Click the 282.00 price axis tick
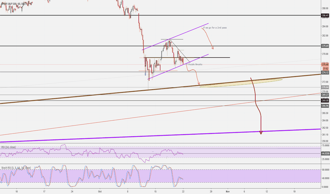Viewport: 330px width, 194px height. (x=325, y=36)
